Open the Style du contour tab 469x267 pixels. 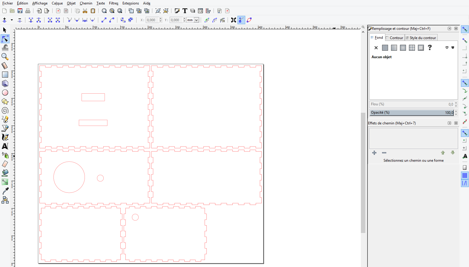[x=421, y=38]
